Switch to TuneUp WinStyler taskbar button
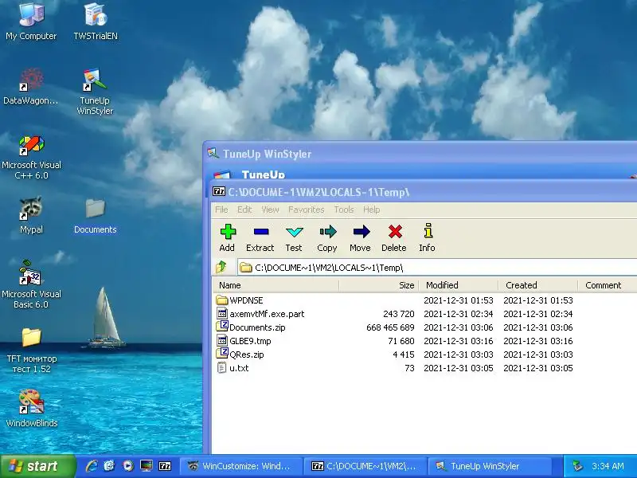The image size is (637, 478). [x=490, y=466]
